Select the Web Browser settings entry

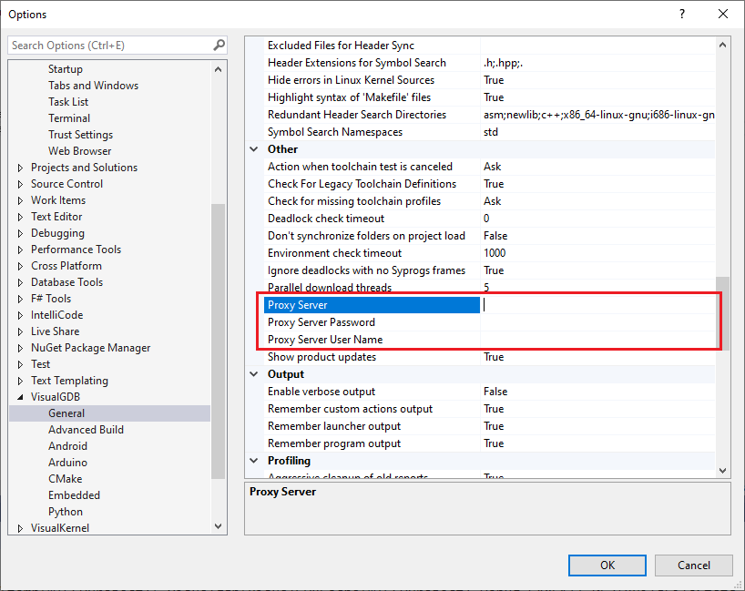(x=79, y=150)
